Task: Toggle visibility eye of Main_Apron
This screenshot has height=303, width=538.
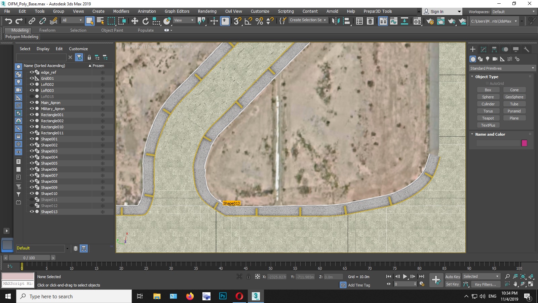Action: pyautogui.click(x=32, y=102)
